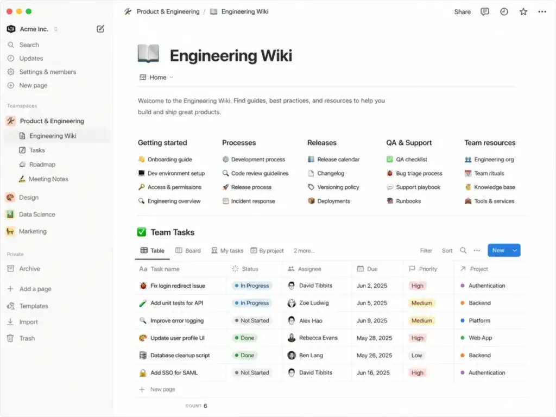Switch to My tasks view
556x417 pixels.
click(x=228, y=251)
